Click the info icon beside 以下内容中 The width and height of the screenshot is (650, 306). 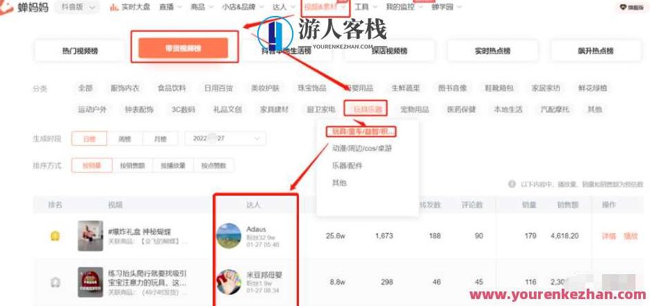click(512, 184)
